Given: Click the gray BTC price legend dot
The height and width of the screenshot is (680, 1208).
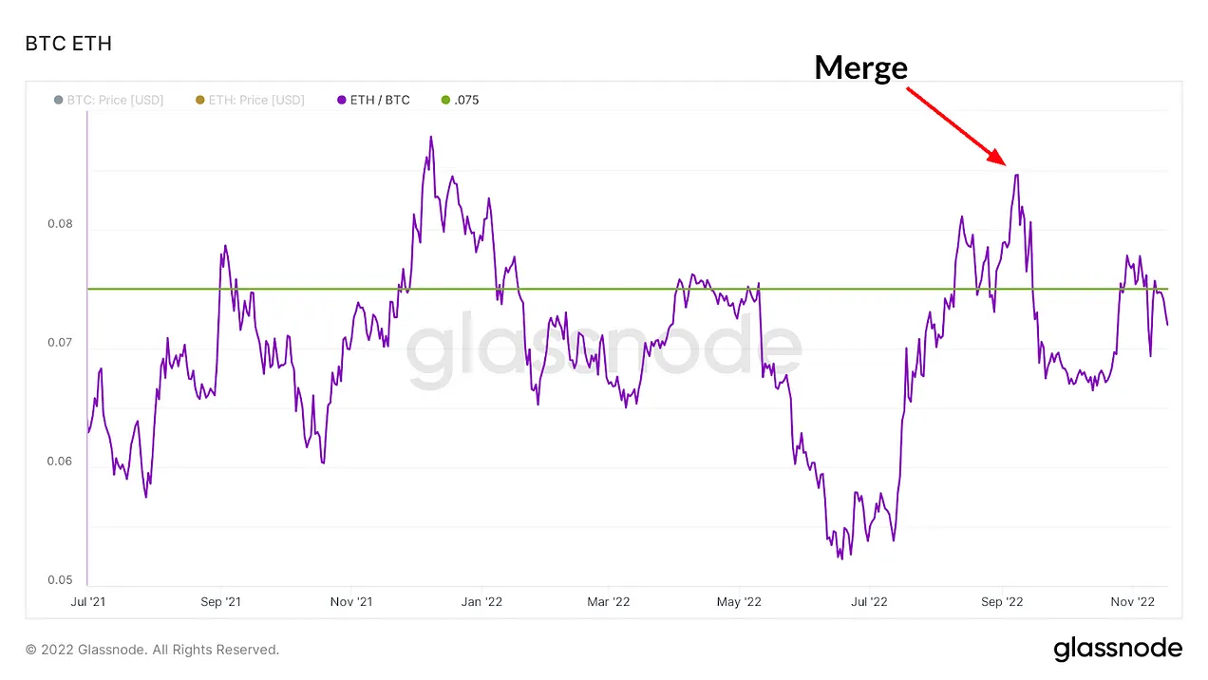Looking at the screenshot, I should point(59,100).
